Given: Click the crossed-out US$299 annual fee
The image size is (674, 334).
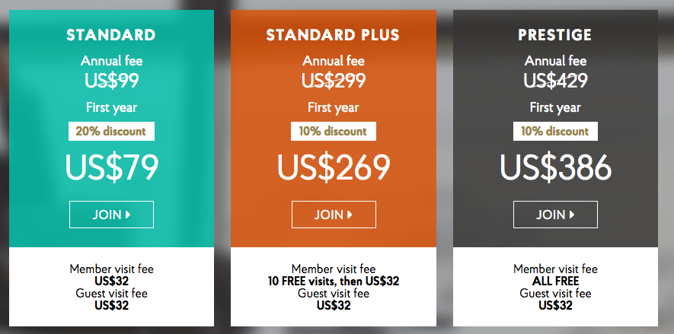Looking at the screenshot, I should (334, 81).
